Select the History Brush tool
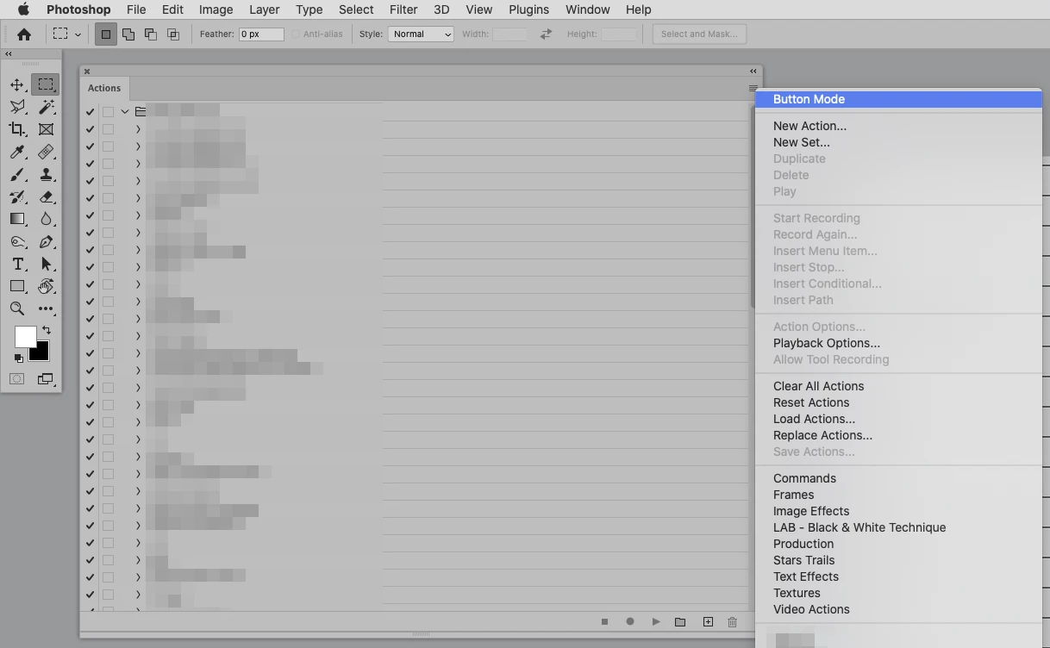 coord(17,196)
